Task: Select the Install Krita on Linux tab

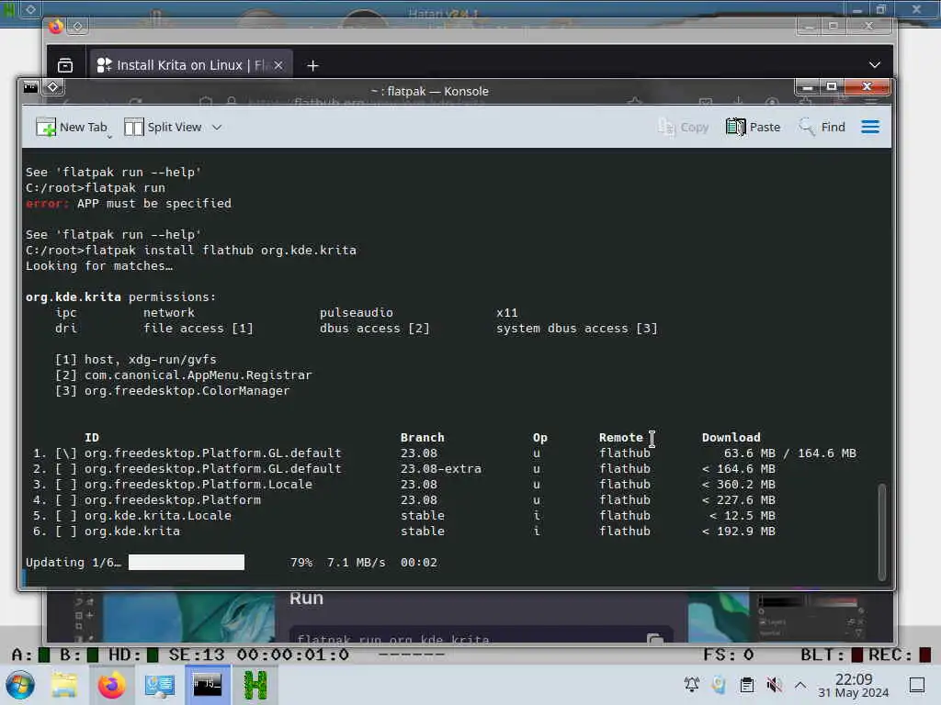Action: click(x=190, y=65)
